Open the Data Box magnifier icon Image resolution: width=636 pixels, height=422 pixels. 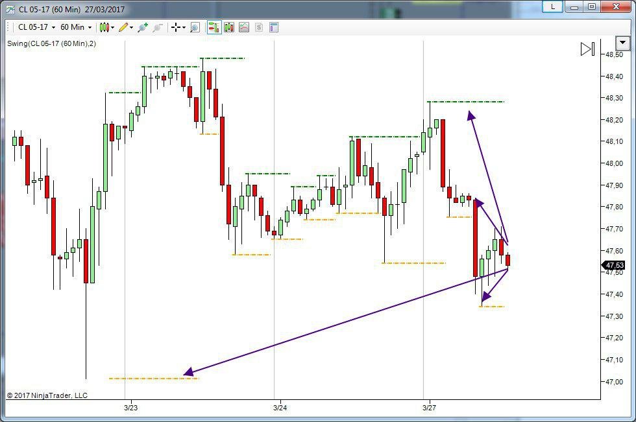click(195, 27)
